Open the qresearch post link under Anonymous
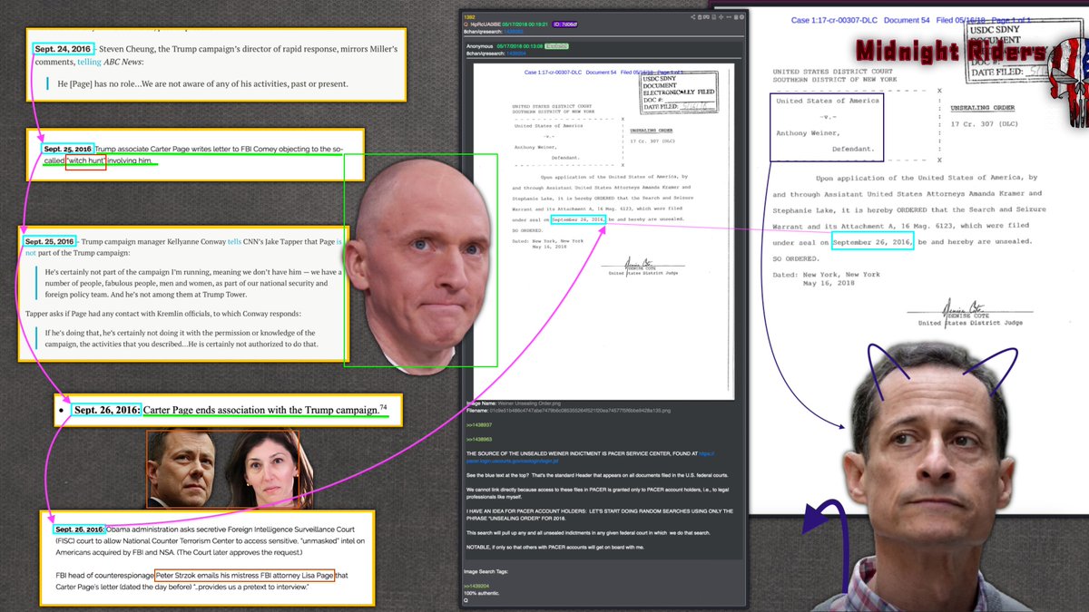 (517, 53)
